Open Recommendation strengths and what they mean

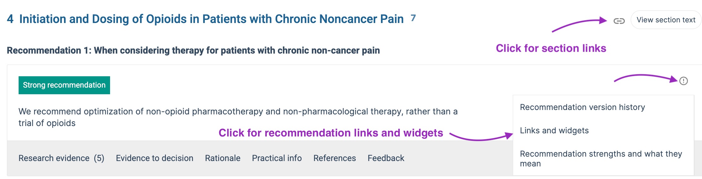click(x=601, y=159)
